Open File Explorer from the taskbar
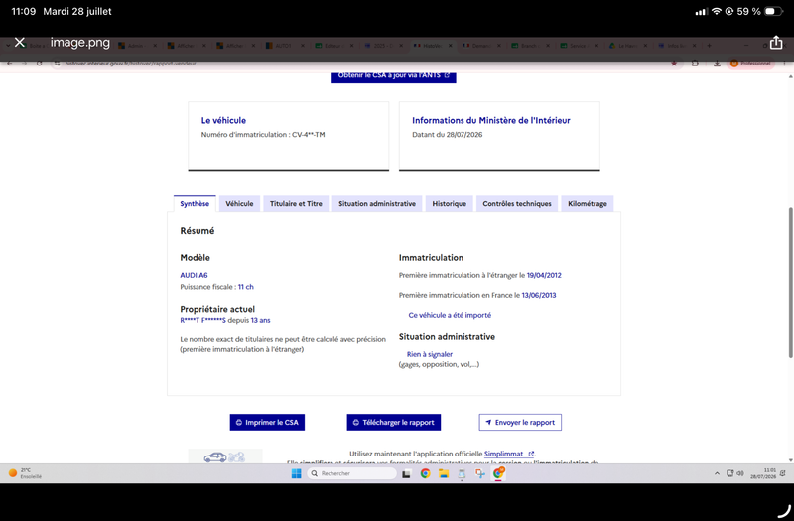Screen dimensions: 794x521 click(444, 473)
